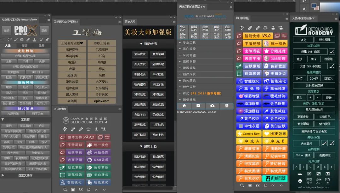The image size is (340, 193).
Task: Click the 纹理增强 button in 工笔画 panel
Action: click(72, 50)
